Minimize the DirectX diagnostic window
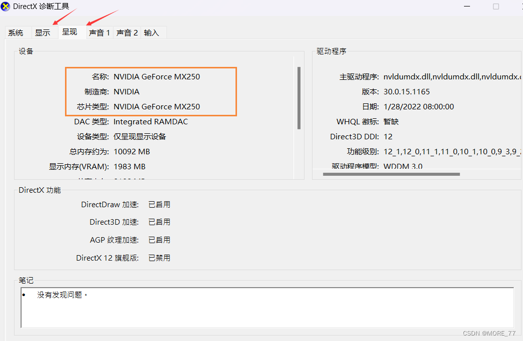523x341 pixels. (x=467, y=6)
